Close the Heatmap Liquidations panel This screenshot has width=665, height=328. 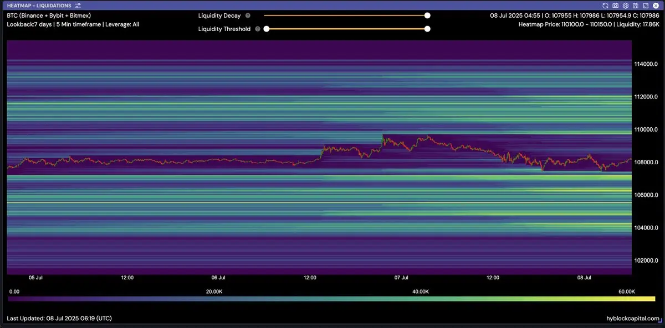click(655, 6)
